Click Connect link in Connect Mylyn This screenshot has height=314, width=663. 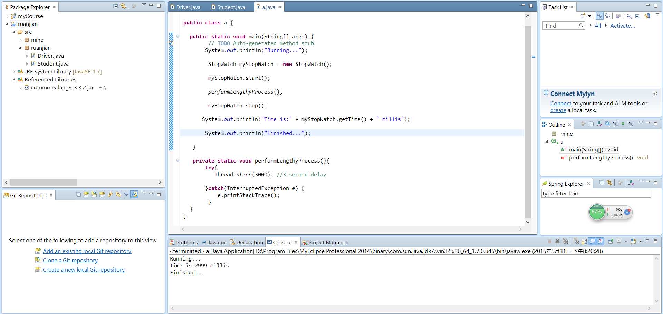tap(561, 103)
